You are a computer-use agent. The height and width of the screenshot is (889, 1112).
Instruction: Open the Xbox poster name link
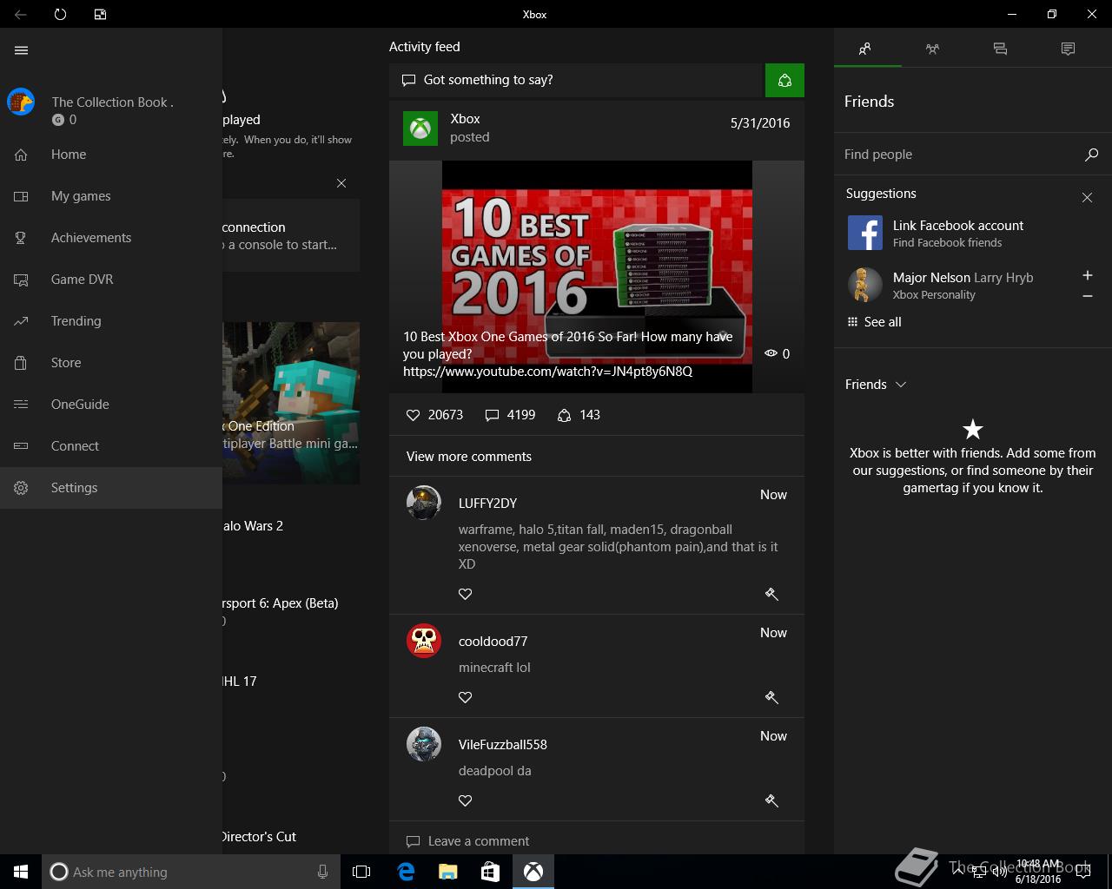465,119
